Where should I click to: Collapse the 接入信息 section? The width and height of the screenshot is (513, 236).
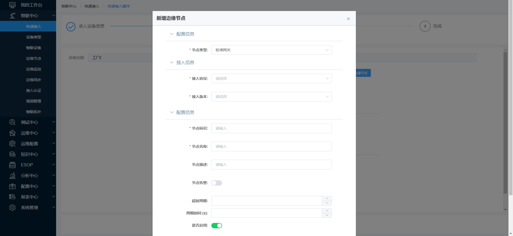(171, 63)
